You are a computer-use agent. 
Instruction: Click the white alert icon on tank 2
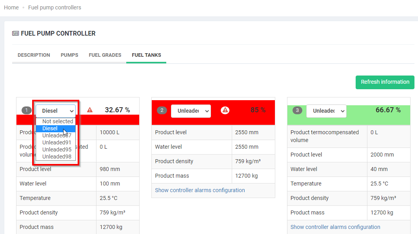click(x=225, y=110)
